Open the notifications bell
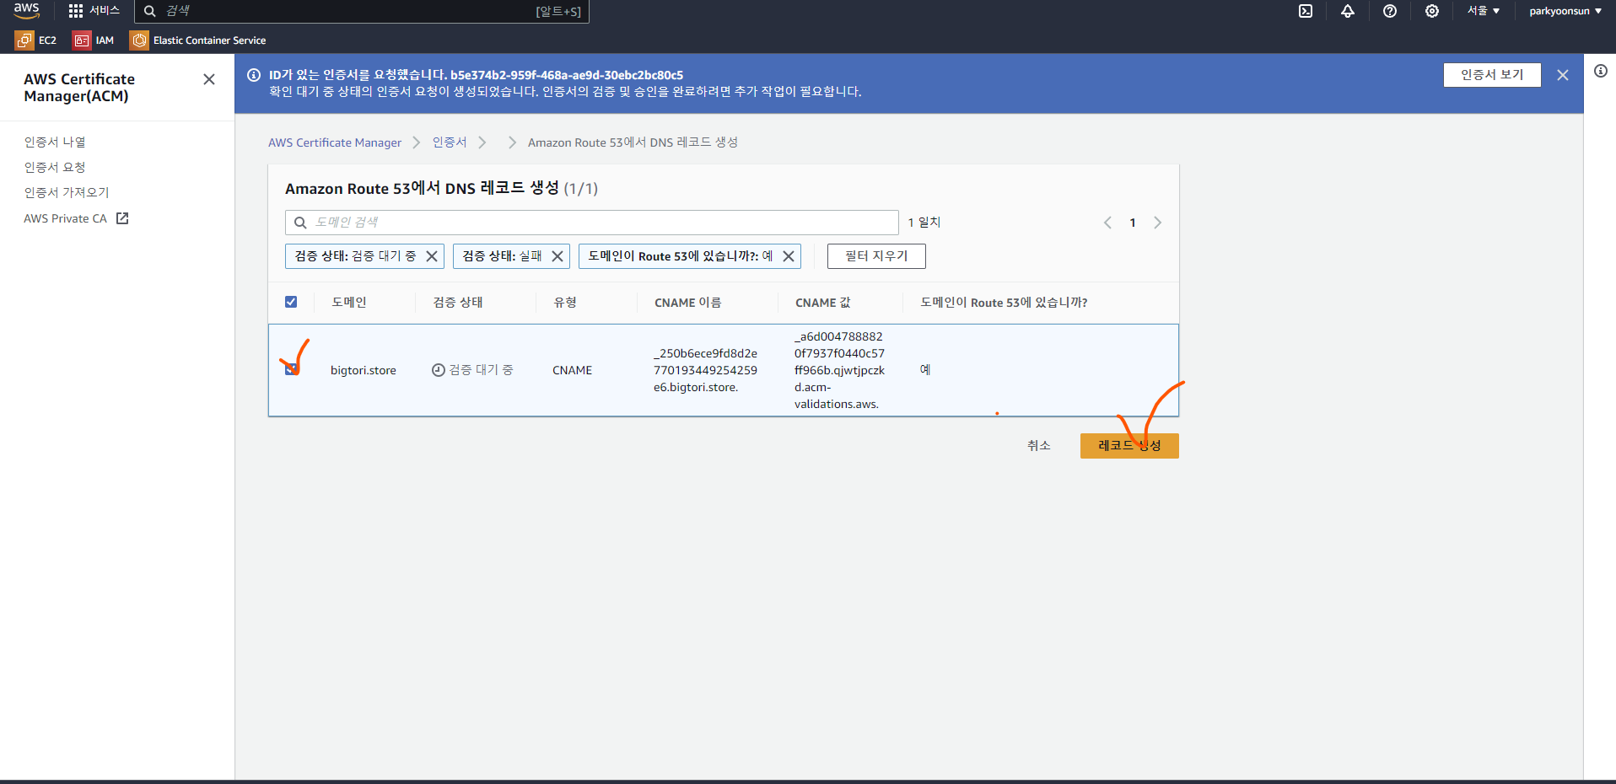Image resolution: width=1616 pixels, height=784 pixels. [1348, 11]
